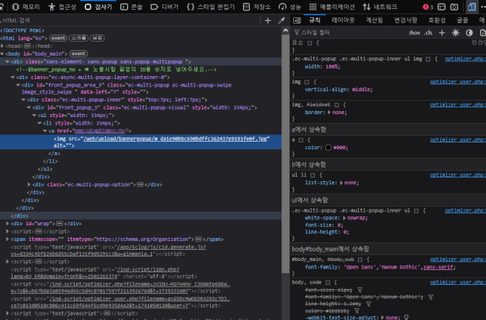Toggle the three-pane inspector icon
Screen dimensions: 486x320
point(297,20)
